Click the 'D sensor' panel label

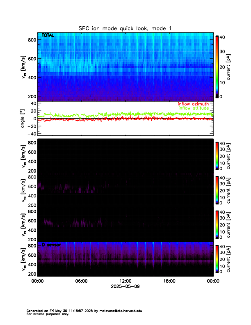(51, 245)
